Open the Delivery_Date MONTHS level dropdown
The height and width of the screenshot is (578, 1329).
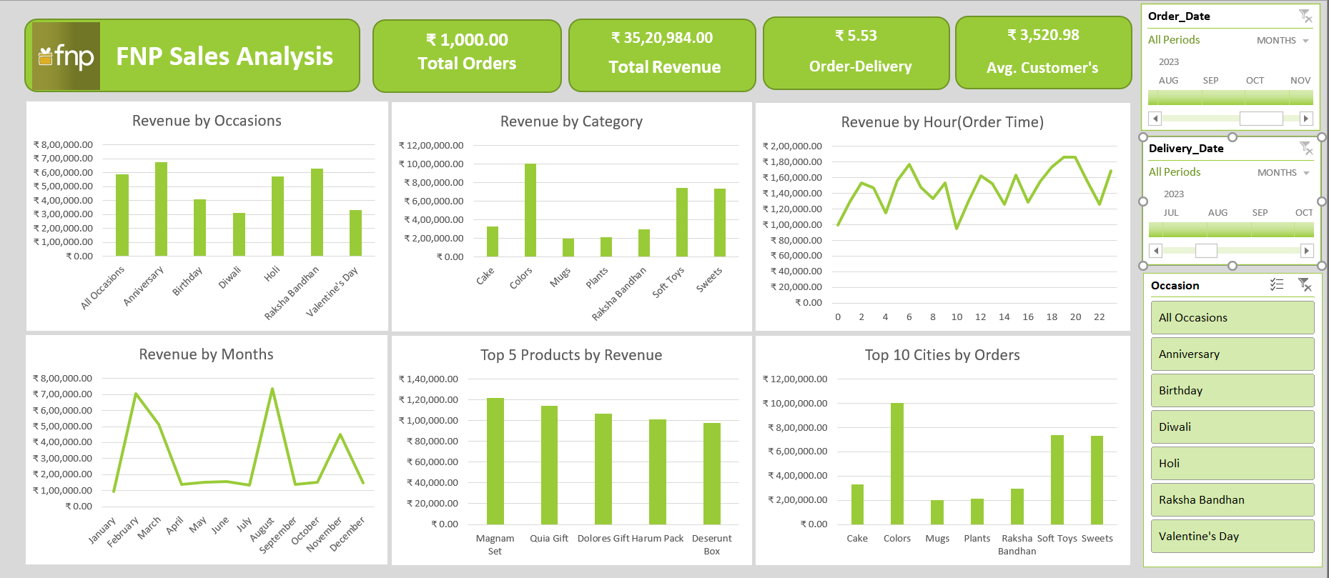tap(1283, 173)
